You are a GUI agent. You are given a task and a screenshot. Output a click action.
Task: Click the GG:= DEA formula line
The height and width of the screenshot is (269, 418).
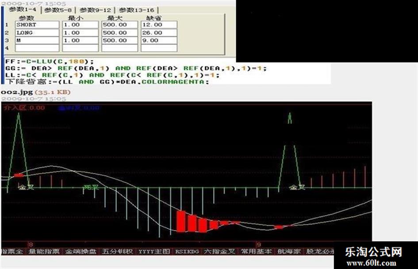click(x=136, y=68)
